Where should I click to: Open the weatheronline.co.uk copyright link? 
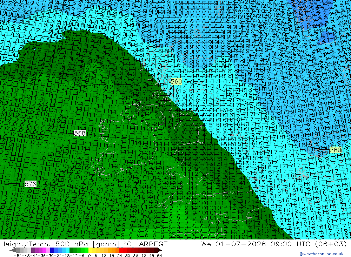[322, 253]
